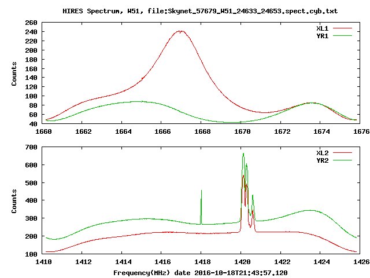Click the 1414 x-axis tick label
Image resolution: width=370 pixels, height=278 pixels.
click(123, 262)
